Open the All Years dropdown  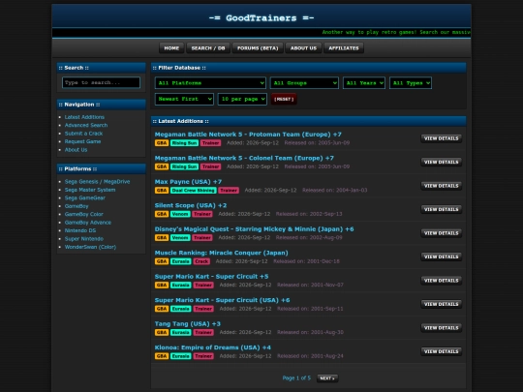click(x=364, y=83)
